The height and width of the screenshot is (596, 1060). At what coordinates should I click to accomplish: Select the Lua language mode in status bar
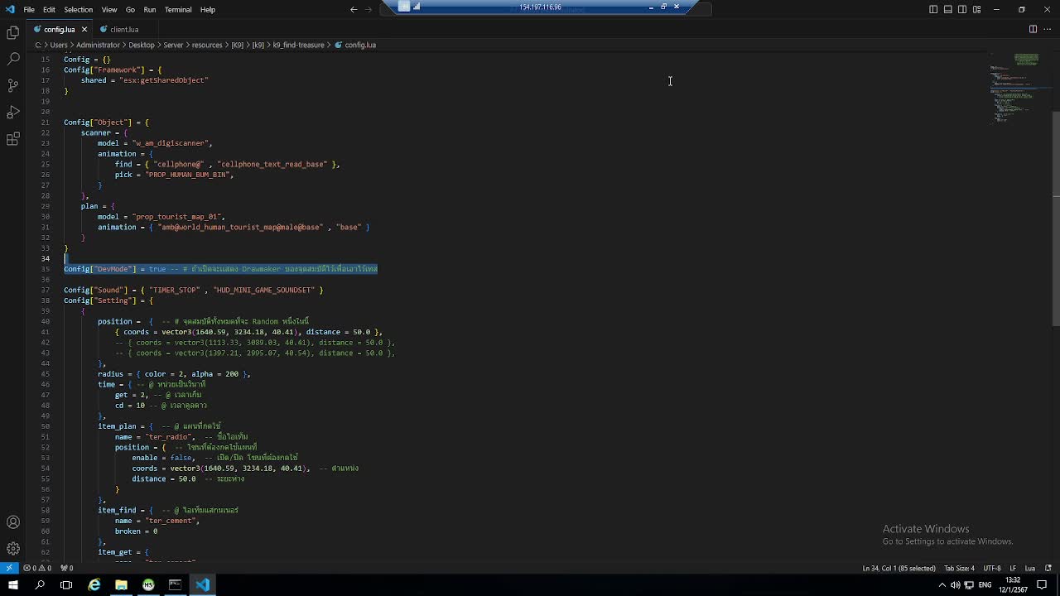[x=1030, y=569]
